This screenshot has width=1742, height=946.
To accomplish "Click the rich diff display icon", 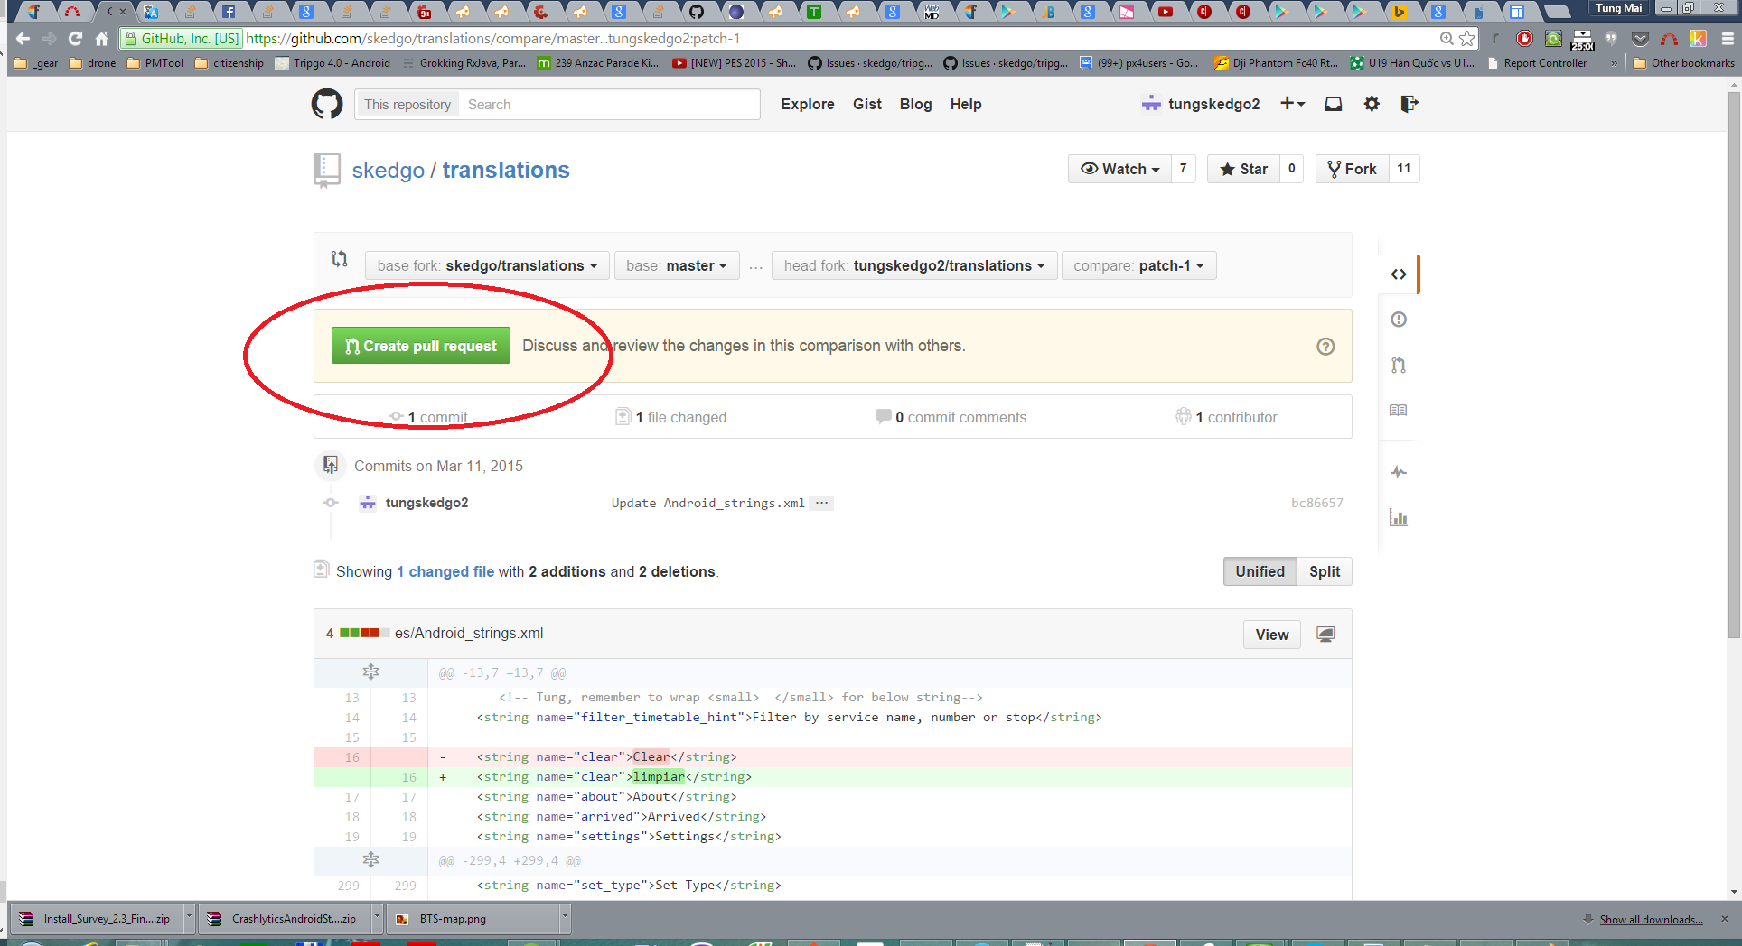I will tap(1325, 635).
